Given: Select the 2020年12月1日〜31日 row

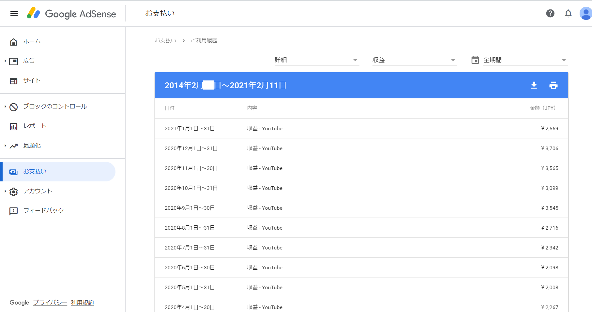Looking at the screenshot, I should pyautogui.click(x=361, y=148).
